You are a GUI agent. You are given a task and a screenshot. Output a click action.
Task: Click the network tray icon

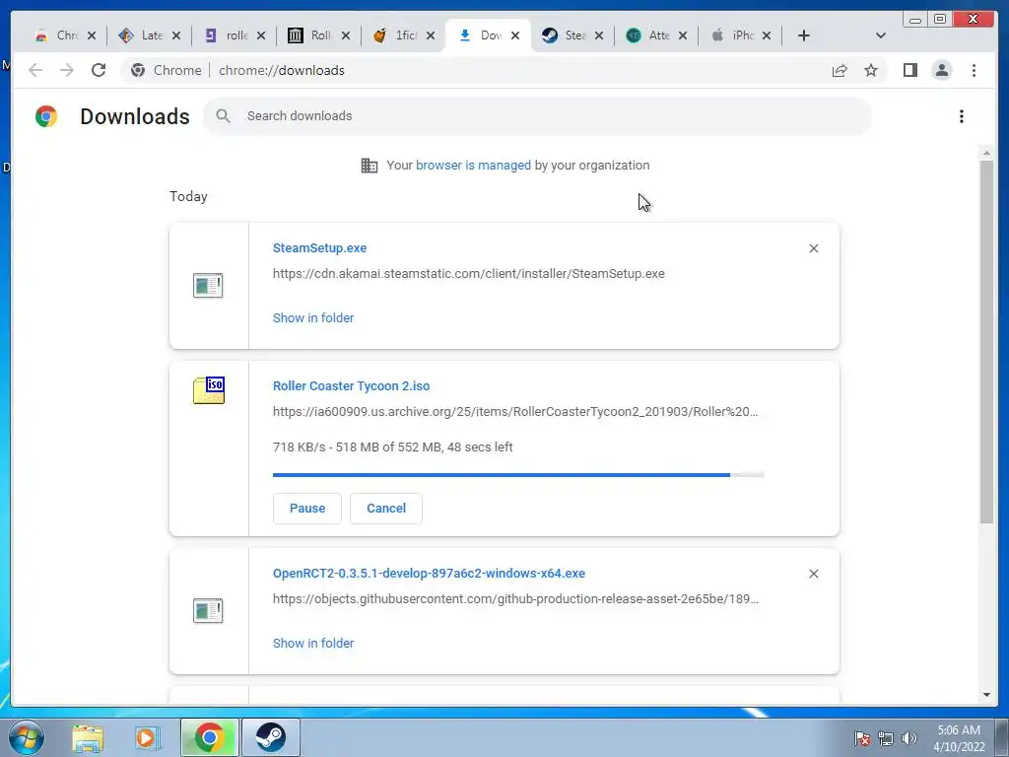point(886,738)
